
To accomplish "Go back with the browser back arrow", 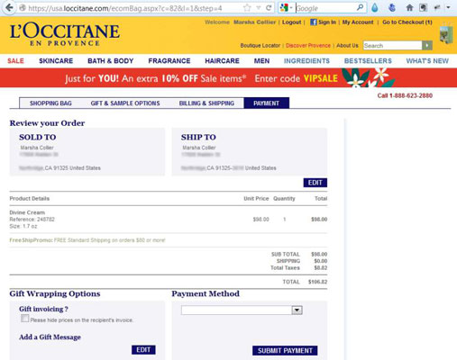I will click(9, 7).
